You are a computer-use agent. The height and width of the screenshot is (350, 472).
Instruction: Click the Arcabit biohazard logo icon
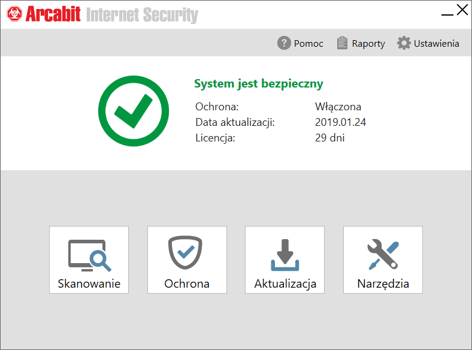tap(14, 14)
